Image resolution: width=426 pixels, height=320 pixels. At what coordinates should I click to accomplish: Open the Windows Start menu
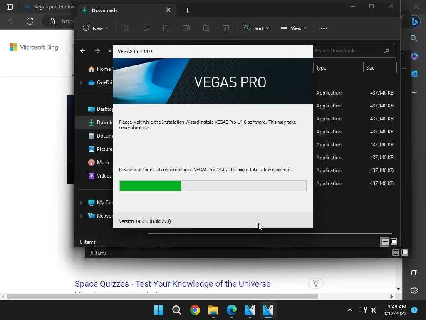[158, 310]
